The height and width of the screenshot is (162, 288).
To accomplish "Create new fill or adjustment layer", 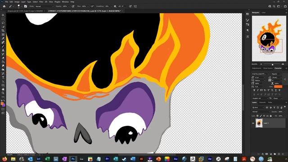I will (271, 154).
